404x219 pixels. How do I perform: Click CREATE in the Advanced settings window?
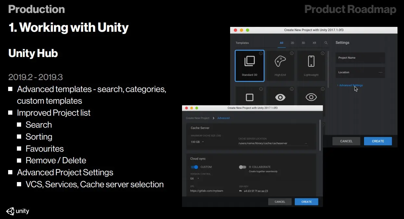click(x=306, y=202)
